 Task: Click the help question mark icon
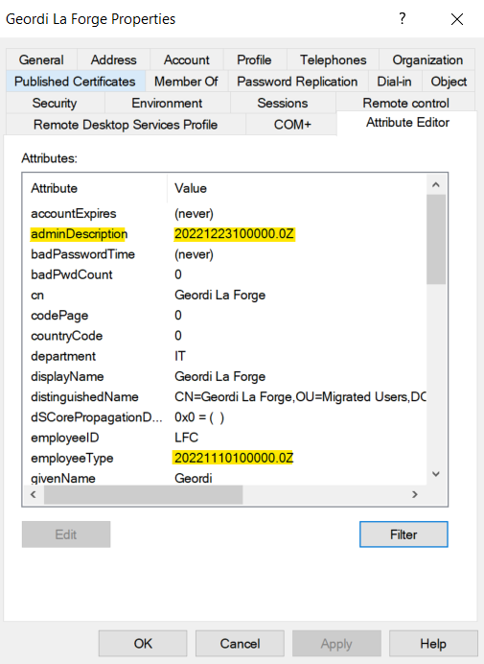coord(403,18)
